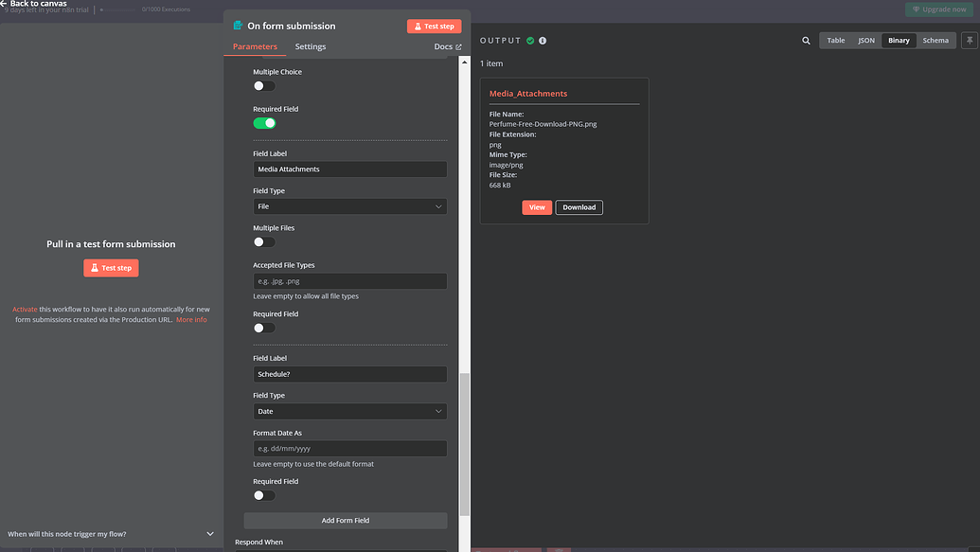Toggle the Multiple Choice switch
This screenshot has height=552, width=980.
264,86
